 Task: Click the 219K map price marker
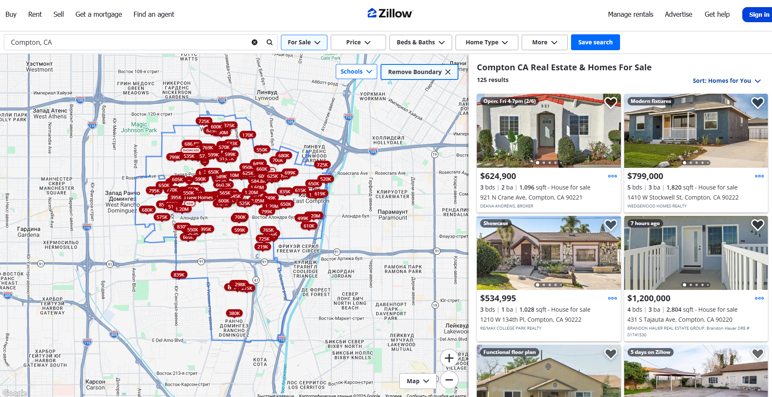click(263, 247)
